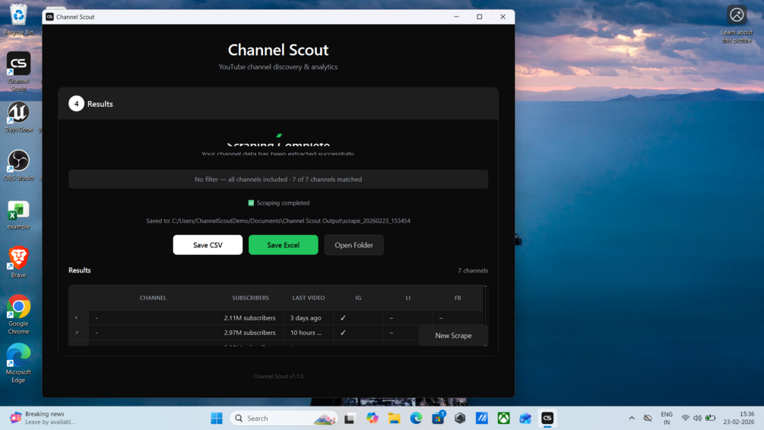This screenshot has width=764, height=430.
Task: Open the output folder with Open Folder
Action: pos(353,245)
